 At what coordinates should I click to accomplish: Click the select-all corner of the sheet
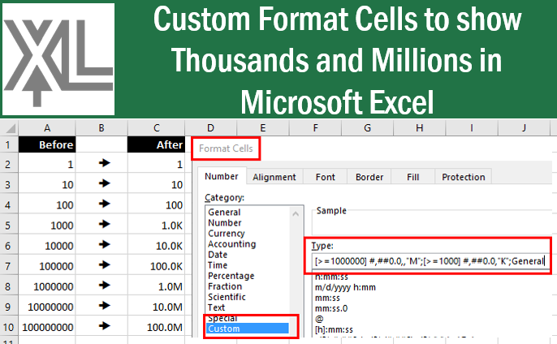[x=10, y=128]
